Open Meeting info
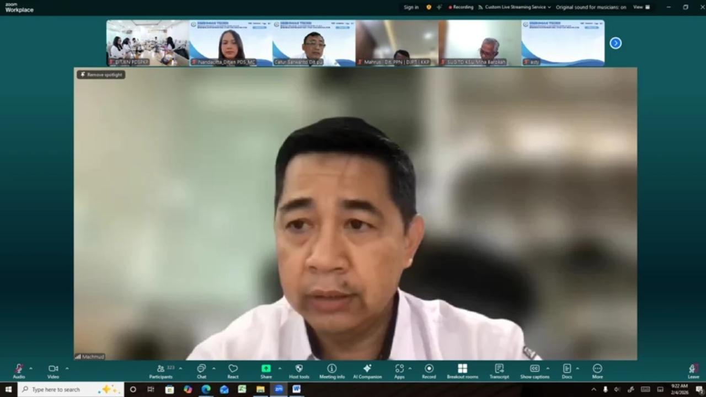 (x=331, y=371)
